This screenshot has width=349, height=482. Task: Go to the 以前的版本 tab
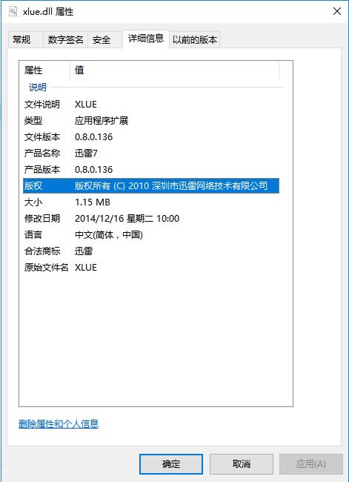coord(195,39)
